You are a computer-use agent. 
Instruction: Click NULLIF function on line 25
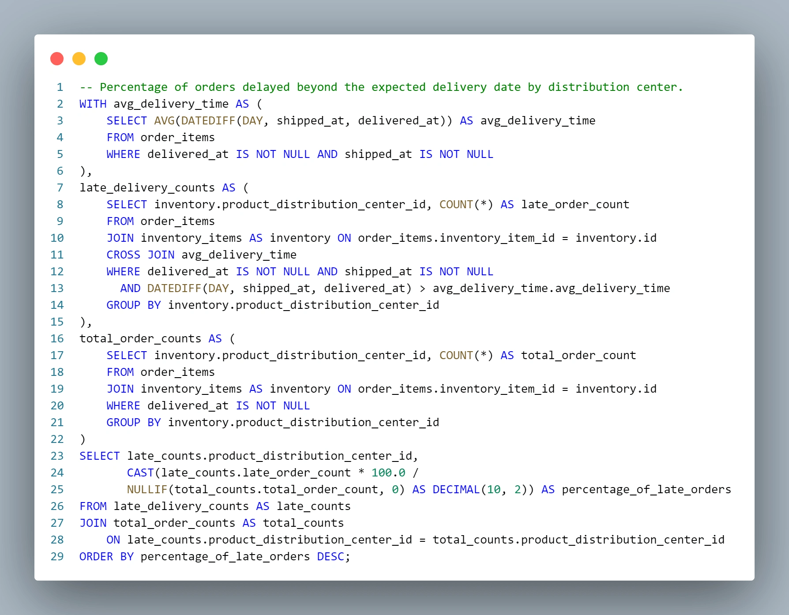[x=147, y=490]
